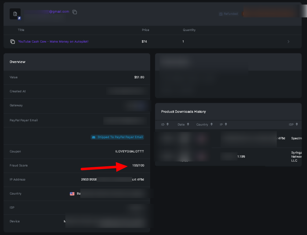
Task: Copy the customer gmail address icon
Action: 75,12
